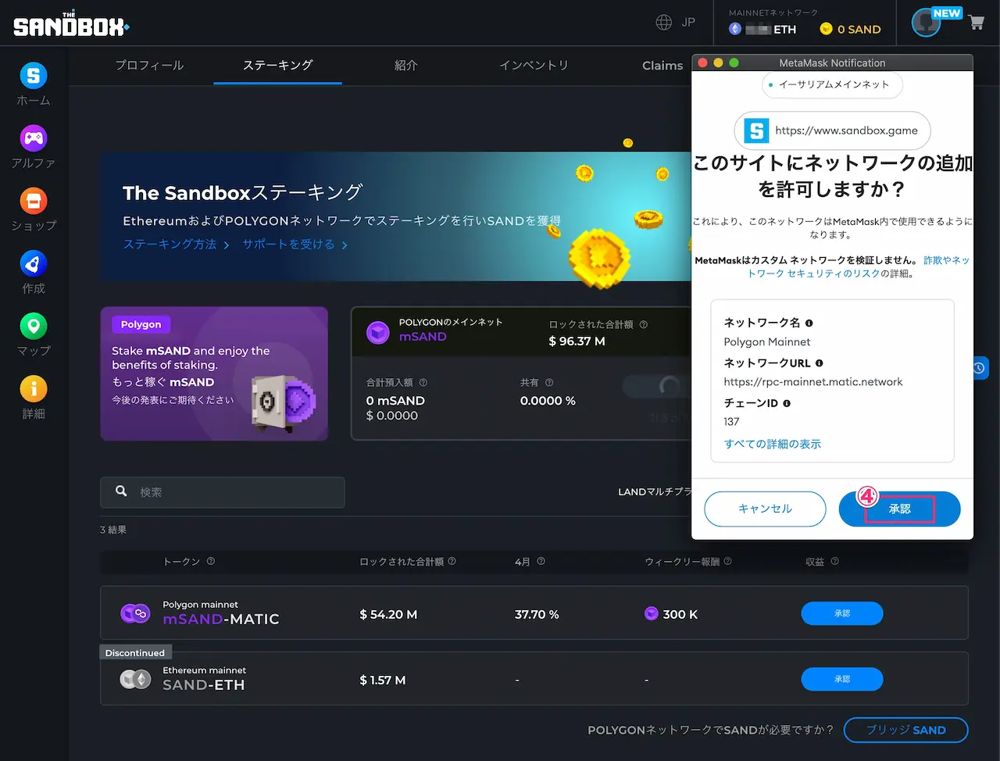Click help icon beside トークン column header

tap(211, 561)
